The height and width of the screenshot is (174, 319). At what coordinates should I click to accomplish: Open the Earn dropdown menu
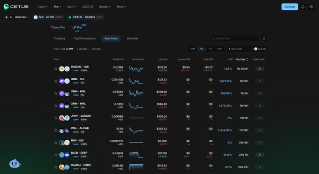(72, 7)
